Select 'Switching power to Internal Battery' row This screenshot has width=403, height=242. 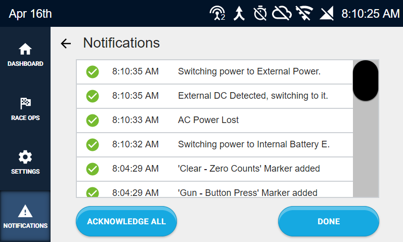click(x=215, y=145)
